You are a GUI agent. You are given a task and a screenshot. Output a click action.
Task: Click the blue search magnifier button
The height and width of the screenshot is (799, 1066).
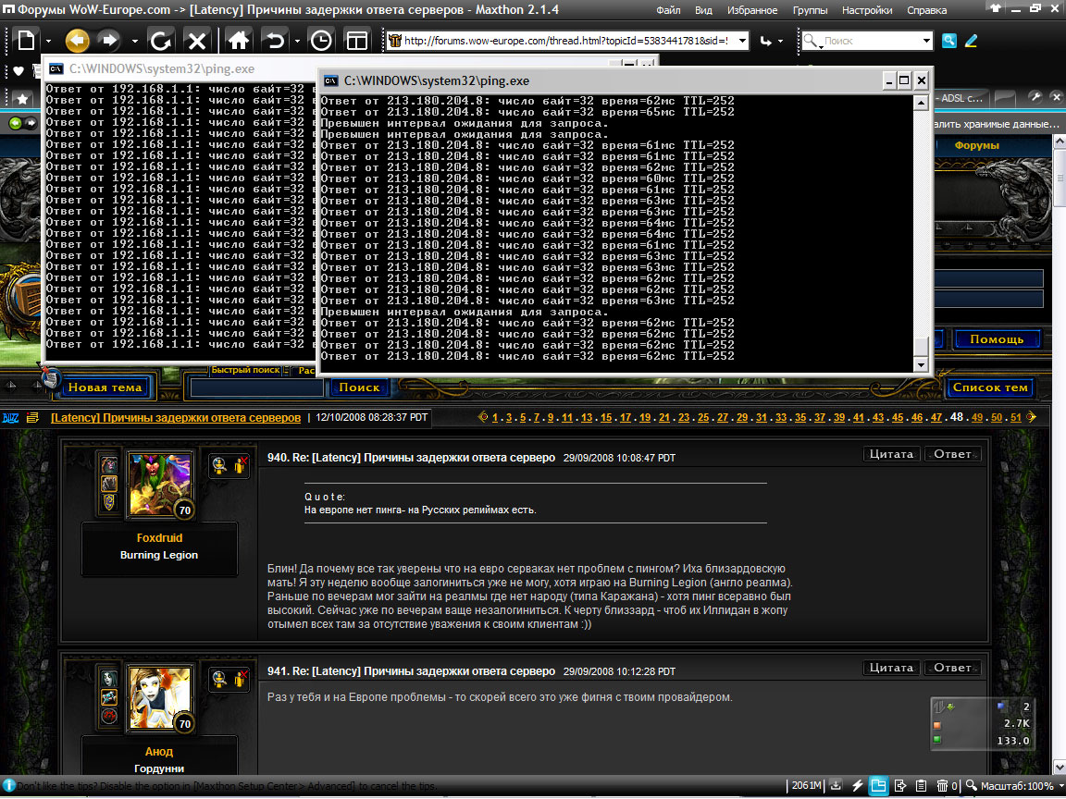tap(949, 41)
